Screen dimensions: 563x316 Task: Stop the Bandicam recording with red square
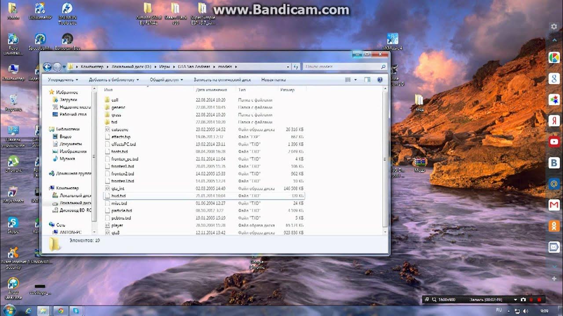[x=539, y=299]
